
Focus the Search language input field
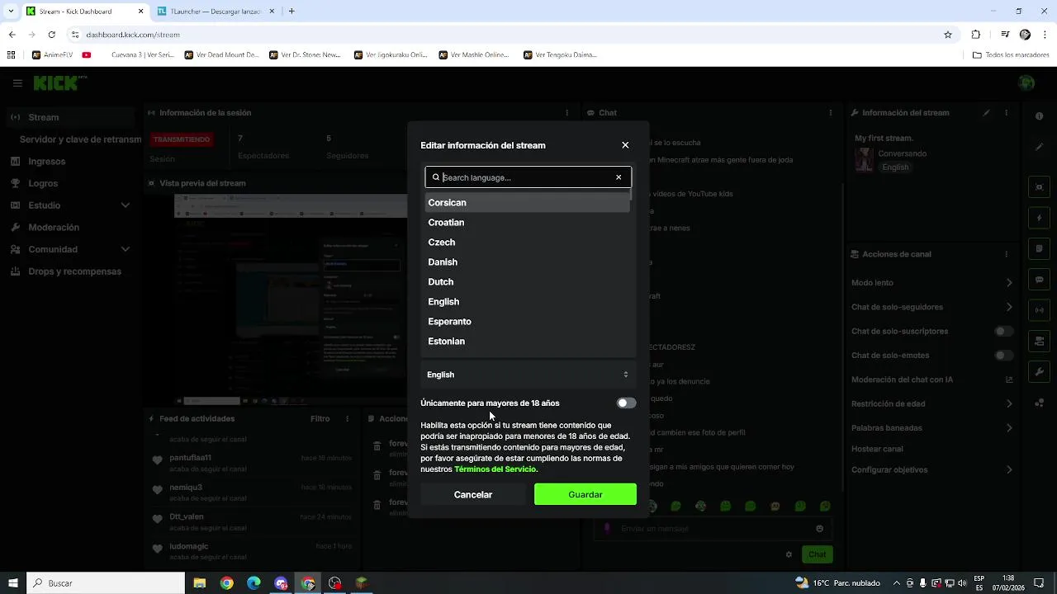pyautogui.click(x=528, y=177)
